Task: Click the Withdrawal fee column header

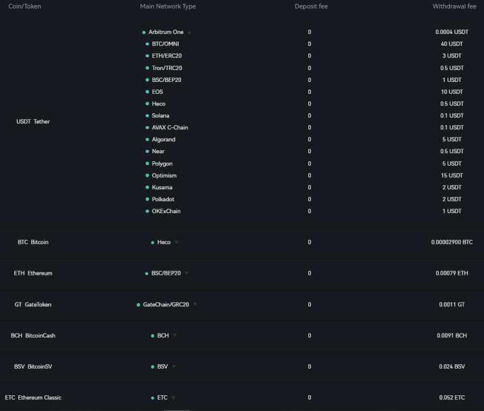Action: (x=454, y=6)
